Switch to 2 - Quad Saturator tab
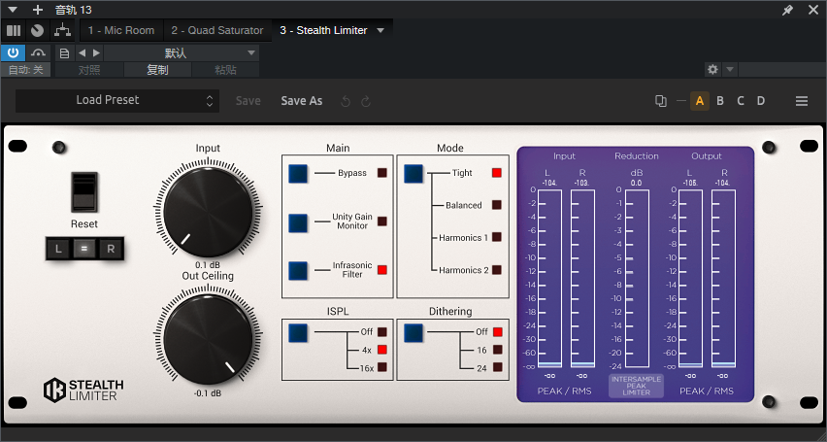This screenshot has width=827, height=442. coord(217,31)
